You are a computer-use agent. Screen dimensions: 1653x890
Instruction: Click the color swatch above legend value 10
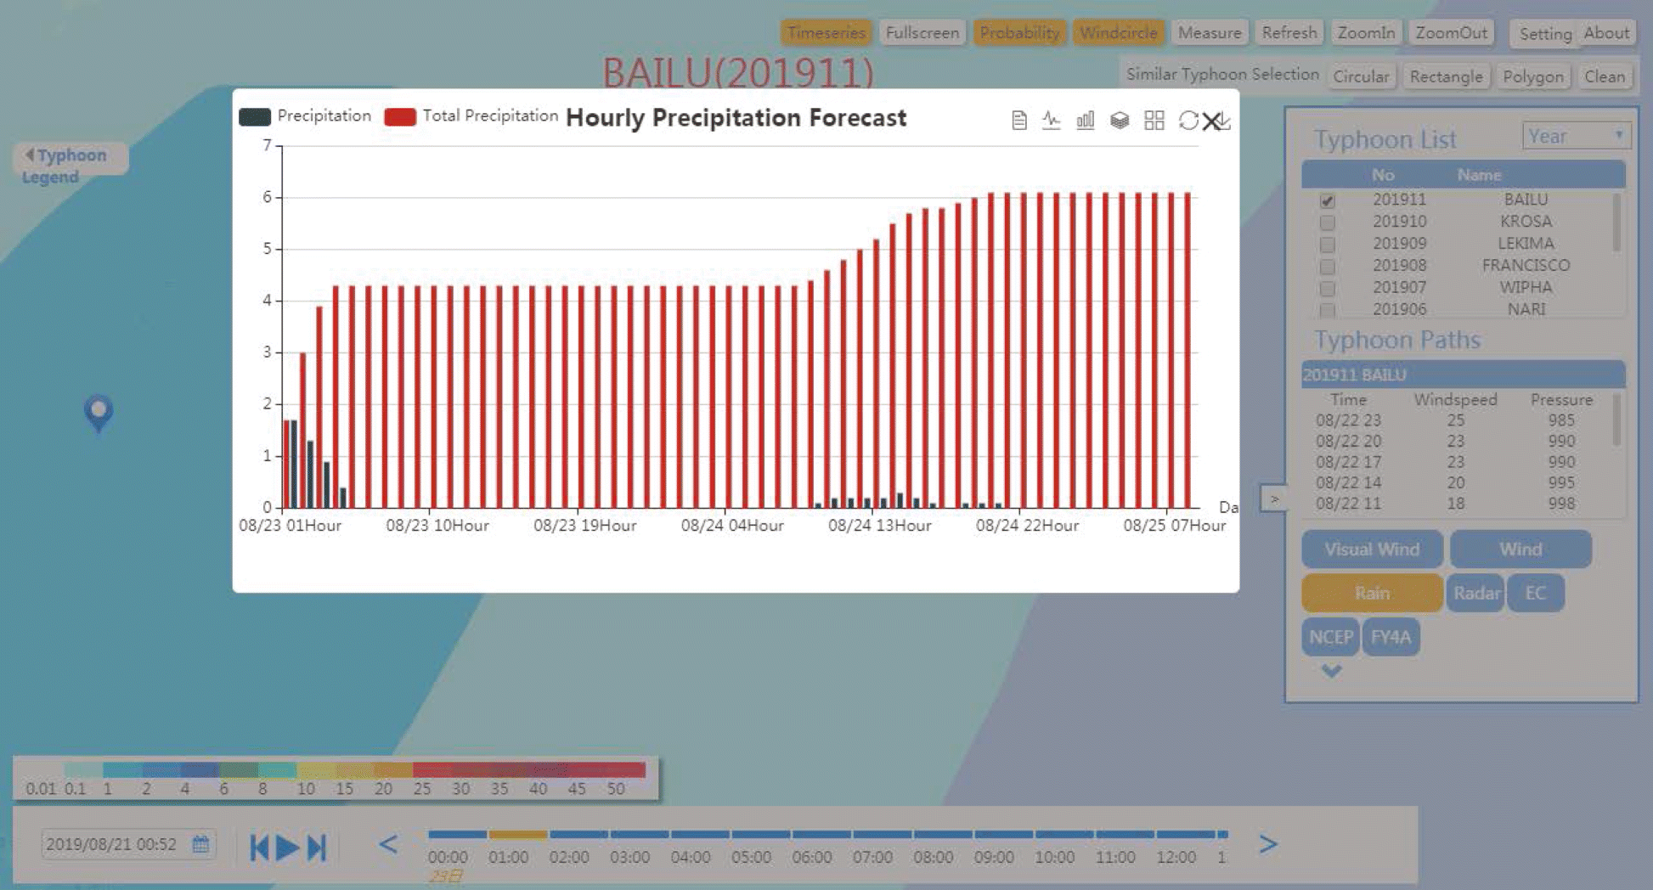pyautogui.click(x=315, y=770)
